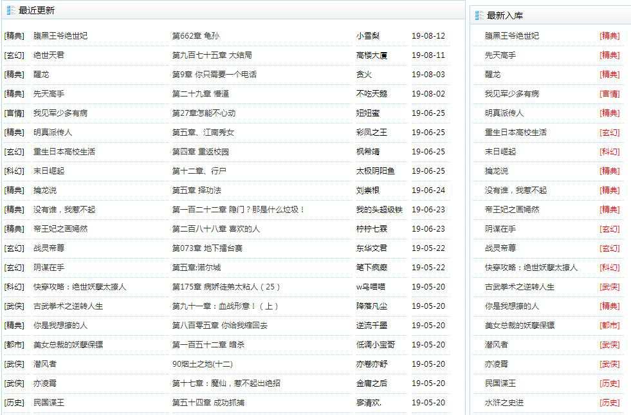The width and height of the screenshot is (631, 415).
Task: Open 美女总裁的妖孽保镖 in the 最新入库 list
Action: coord(520,326)
